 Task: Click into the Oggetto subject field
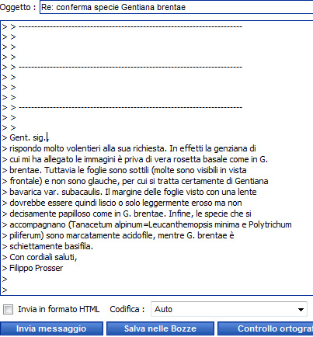click(x=176, y=7)
